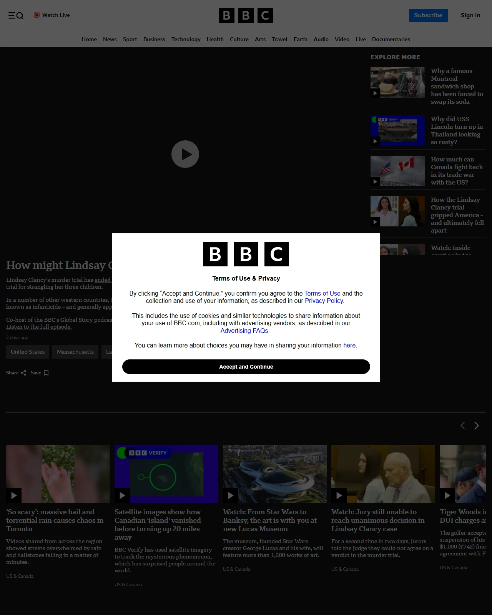The image size is (492, 615).
Task: Click 'Why a famous Montreal sandwich shop' headline
Action: point(457,86)
